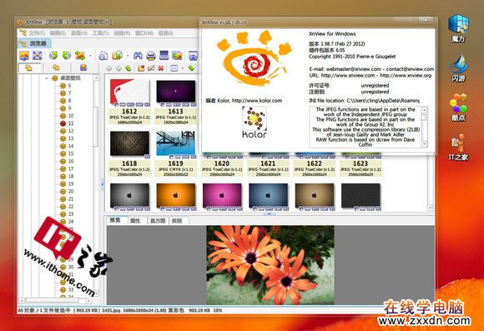Go back with the left arrow icon
Image resolution: width=484 pixels, height=331 pixels.
[108, 68]
